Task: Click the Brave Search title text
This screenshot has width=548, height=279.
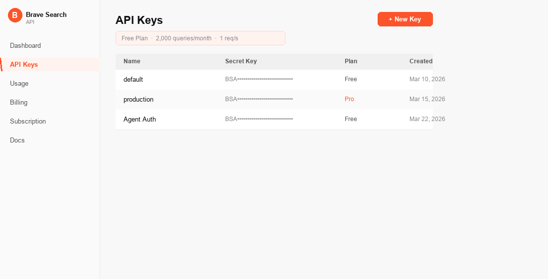Action: click(x=46, y=14)
